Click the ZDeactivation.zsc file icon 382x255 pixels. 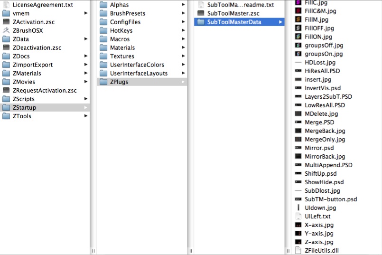point(6,47)
